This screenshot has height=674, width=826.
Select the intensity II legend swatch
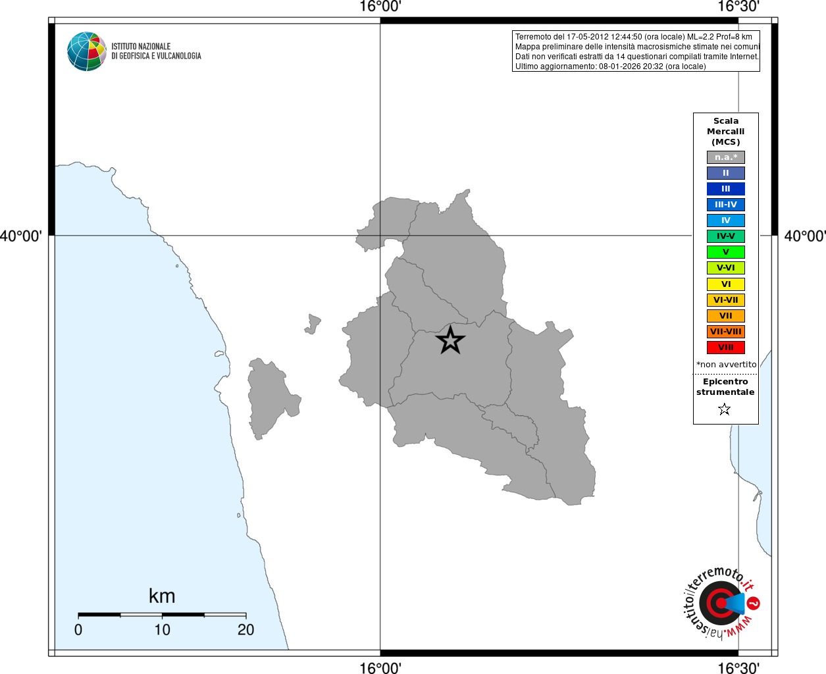coord(725,173)
